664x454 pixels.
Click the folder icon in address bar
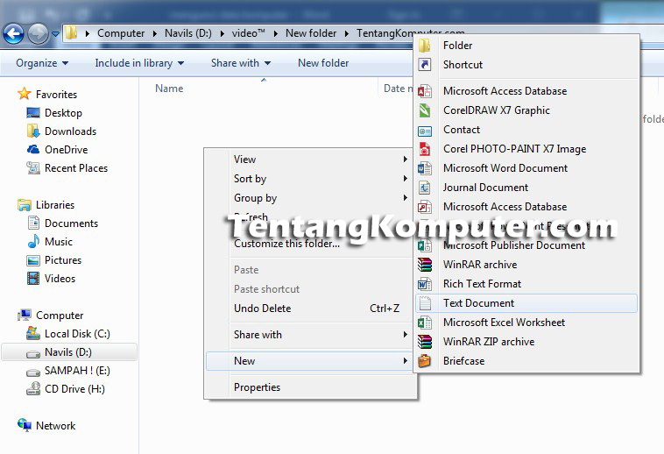tap(72, 33)
